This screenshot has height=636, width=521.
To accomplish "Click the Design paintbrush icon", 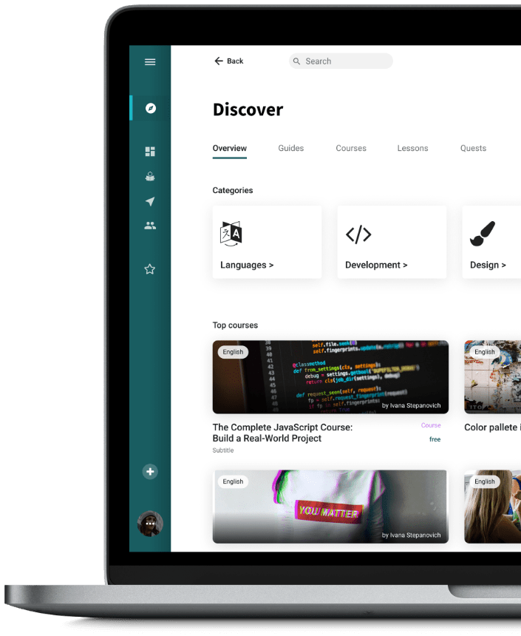I will click(483, 234).
